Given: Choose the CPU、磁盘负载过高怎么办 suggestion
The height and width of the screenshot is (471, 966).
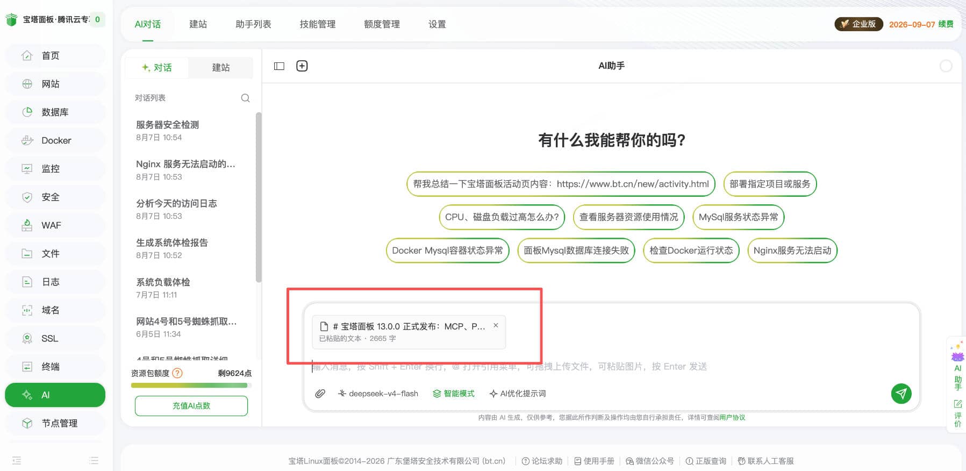Looking at the screenshot, I should point(502,217).
